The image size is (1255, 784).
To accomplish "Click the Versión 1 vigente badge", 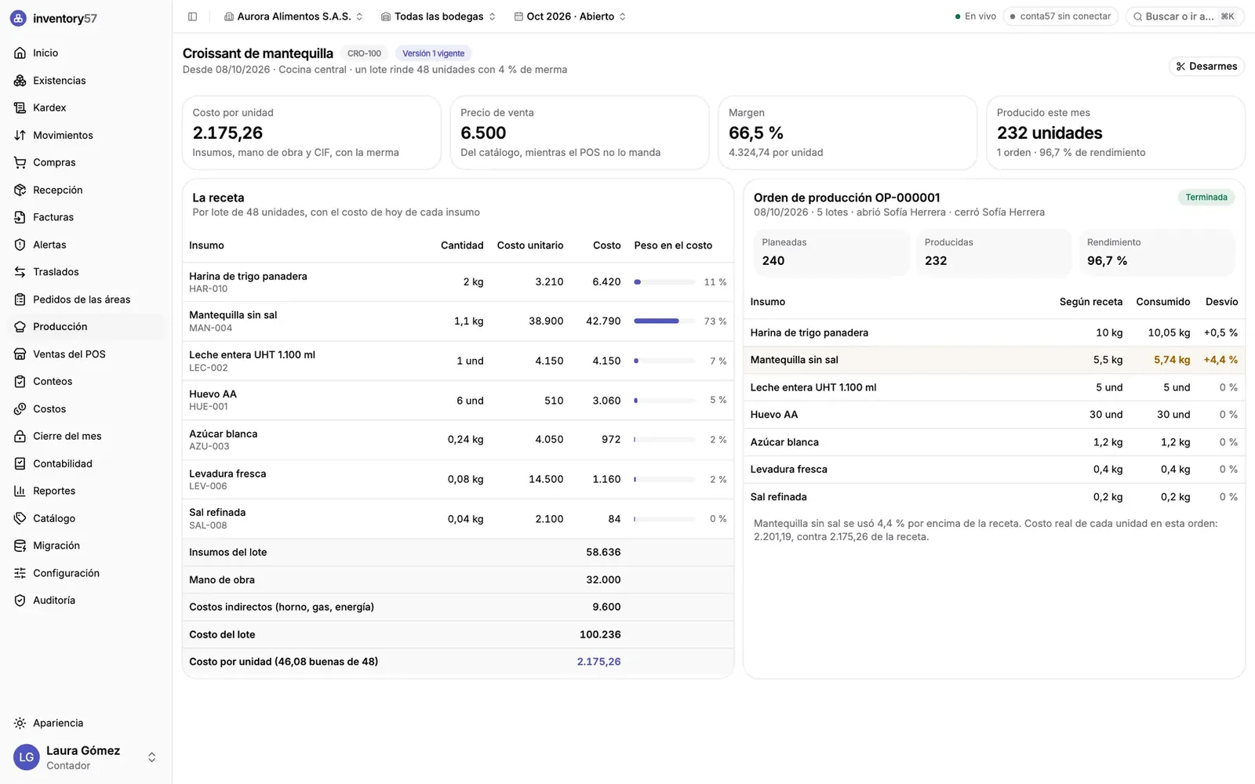I will pos(433,53).
